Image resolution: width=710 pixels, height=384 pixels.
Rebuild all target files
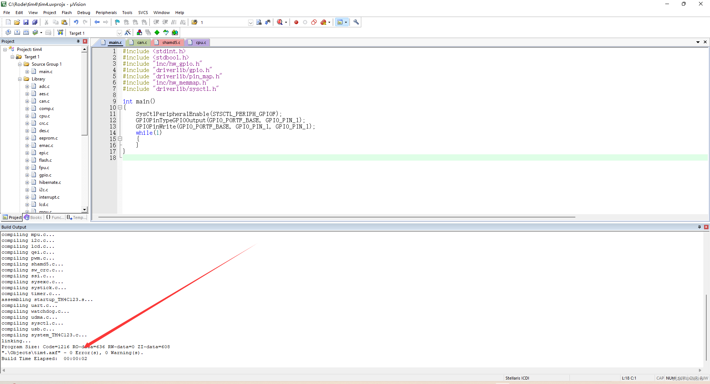click(26, 32)
